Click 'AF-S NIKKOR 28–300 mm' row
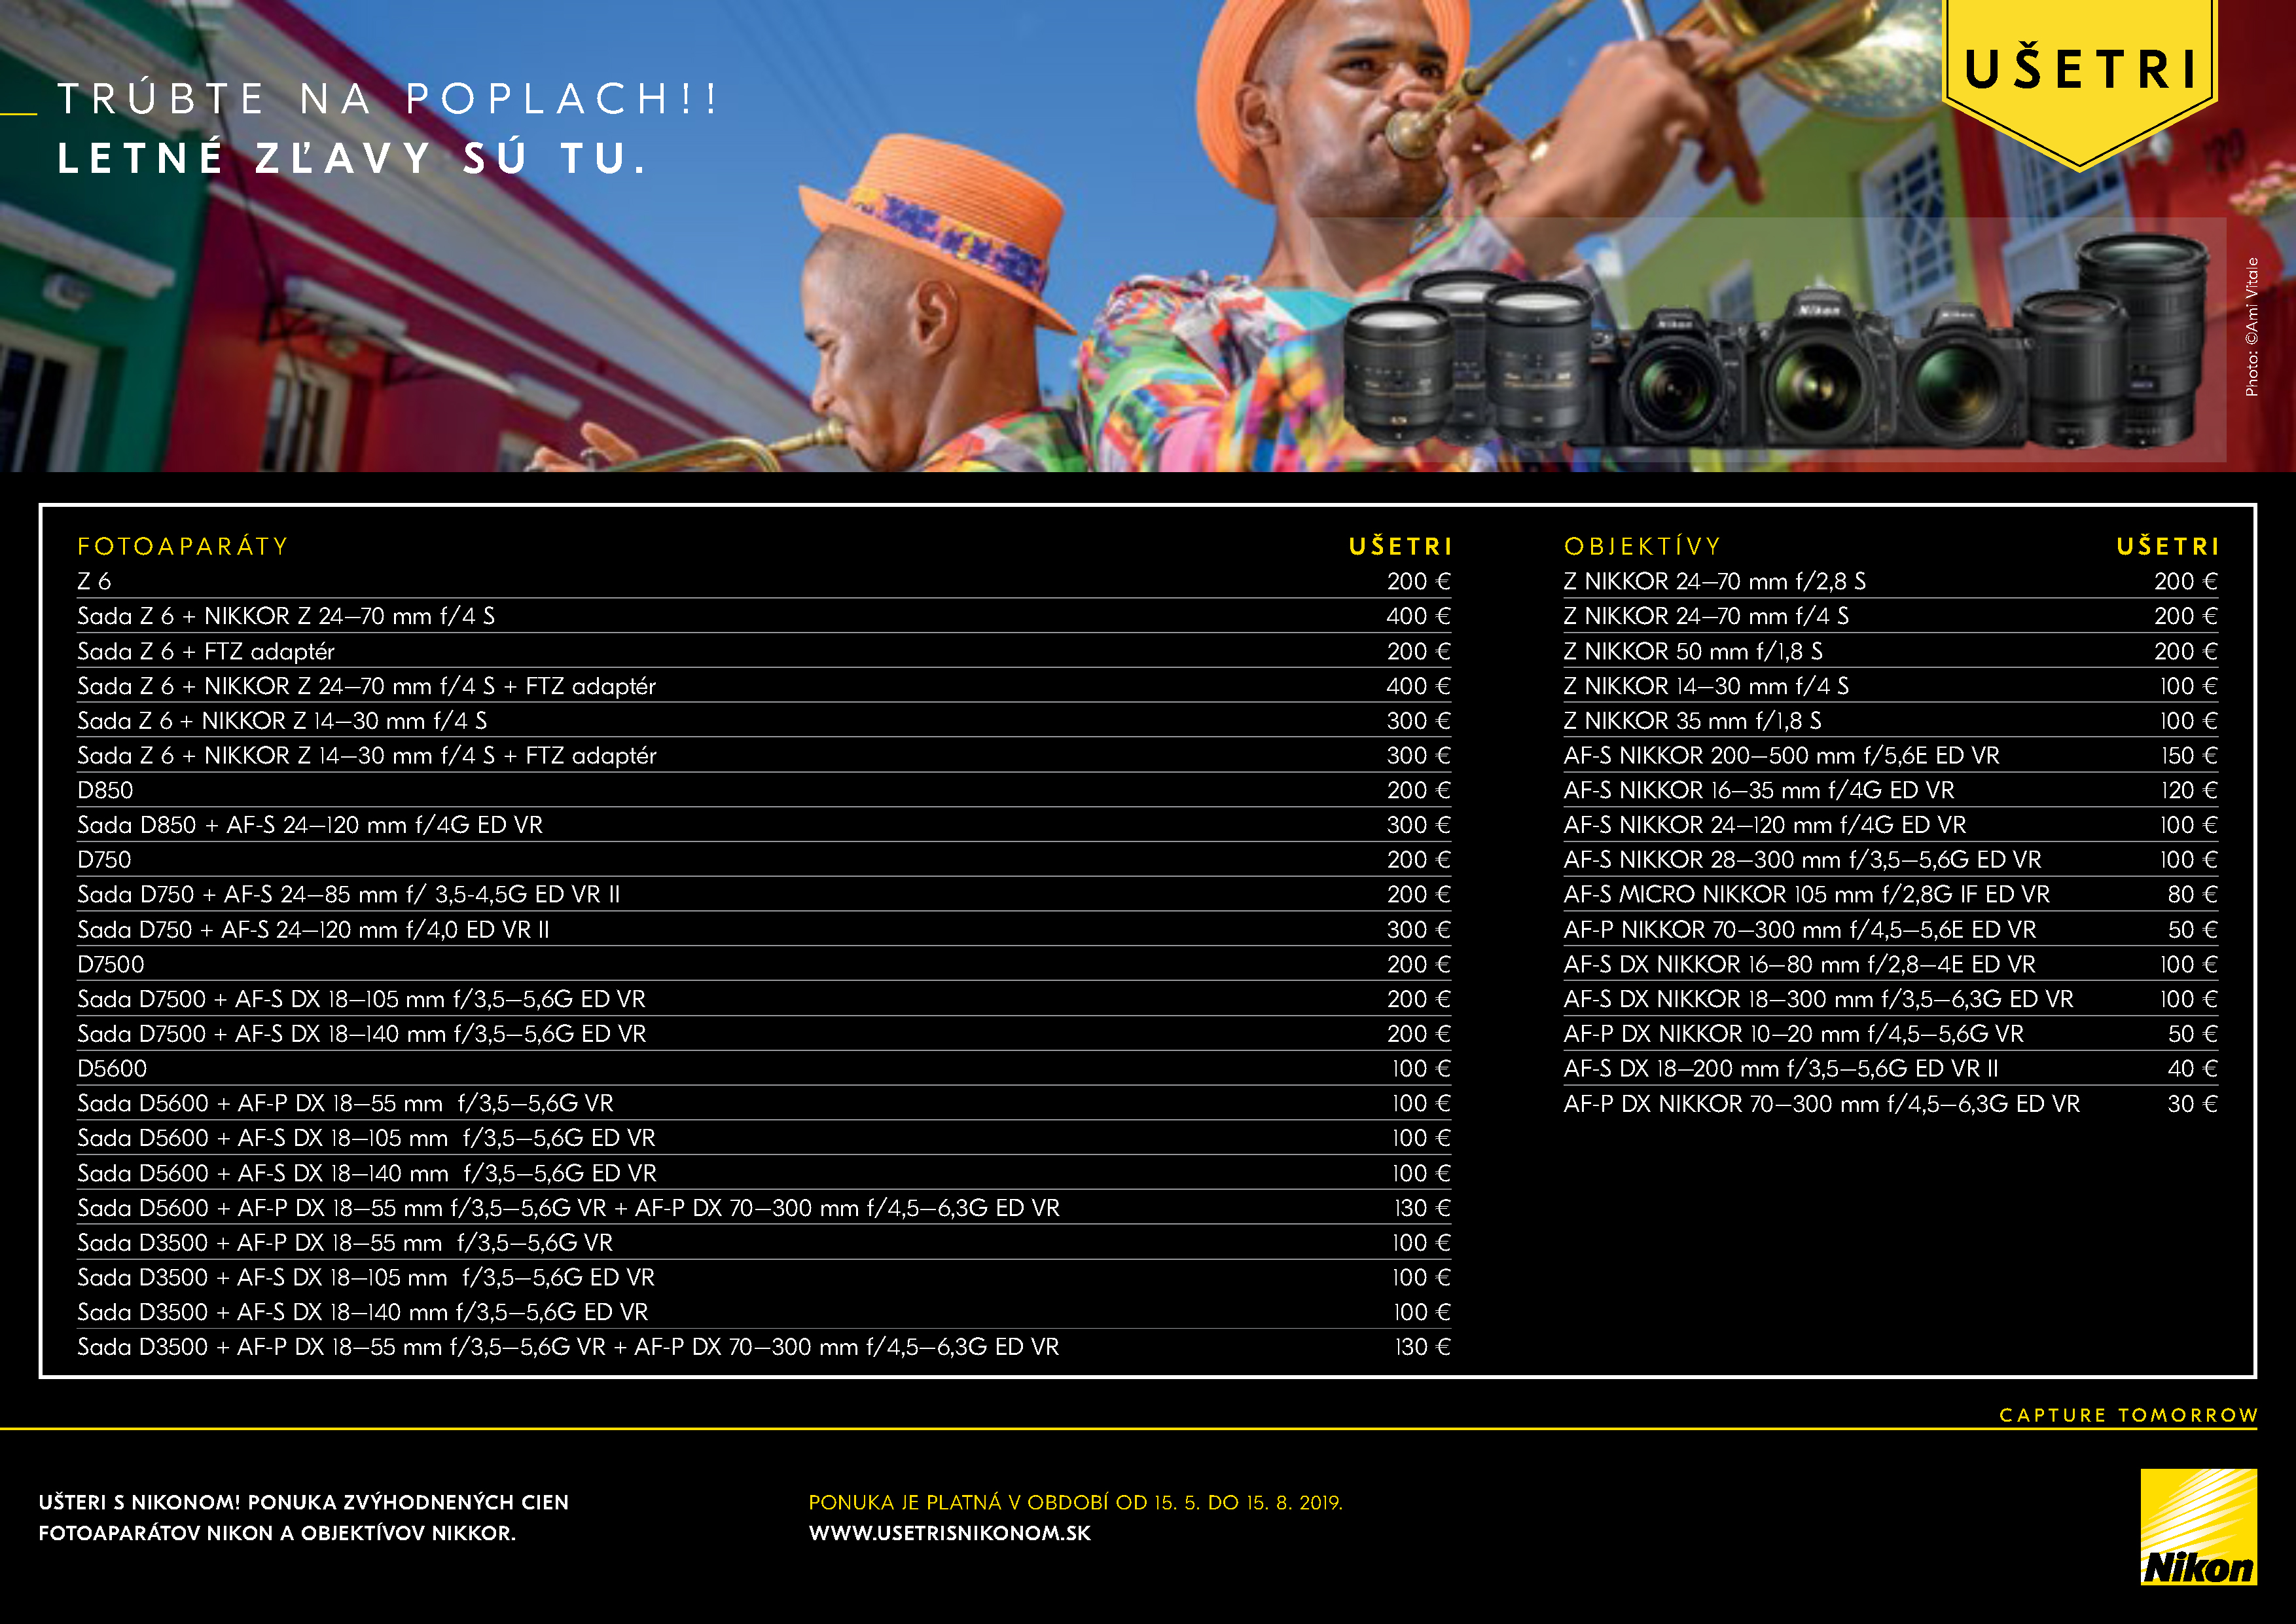This screenshot has width=2296, height=1624. [x=1891, y=860]
